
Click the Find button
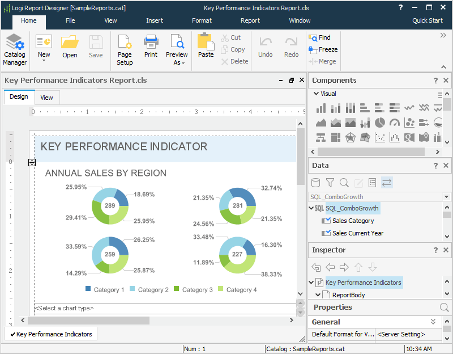(319, 37)
